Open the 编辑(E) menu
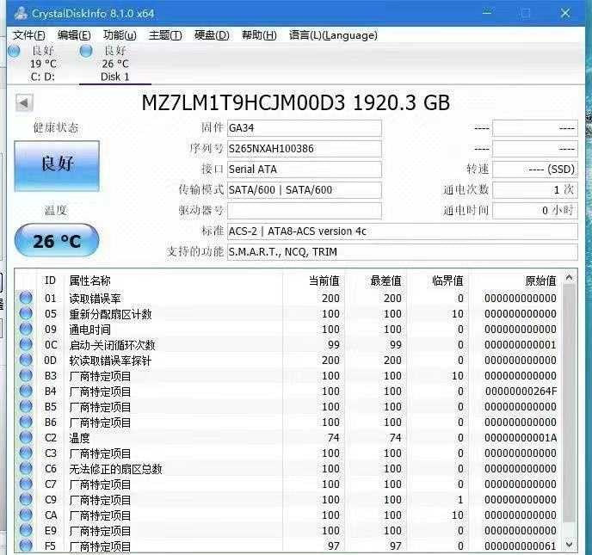592x555 pixels. tap(74, 35)
